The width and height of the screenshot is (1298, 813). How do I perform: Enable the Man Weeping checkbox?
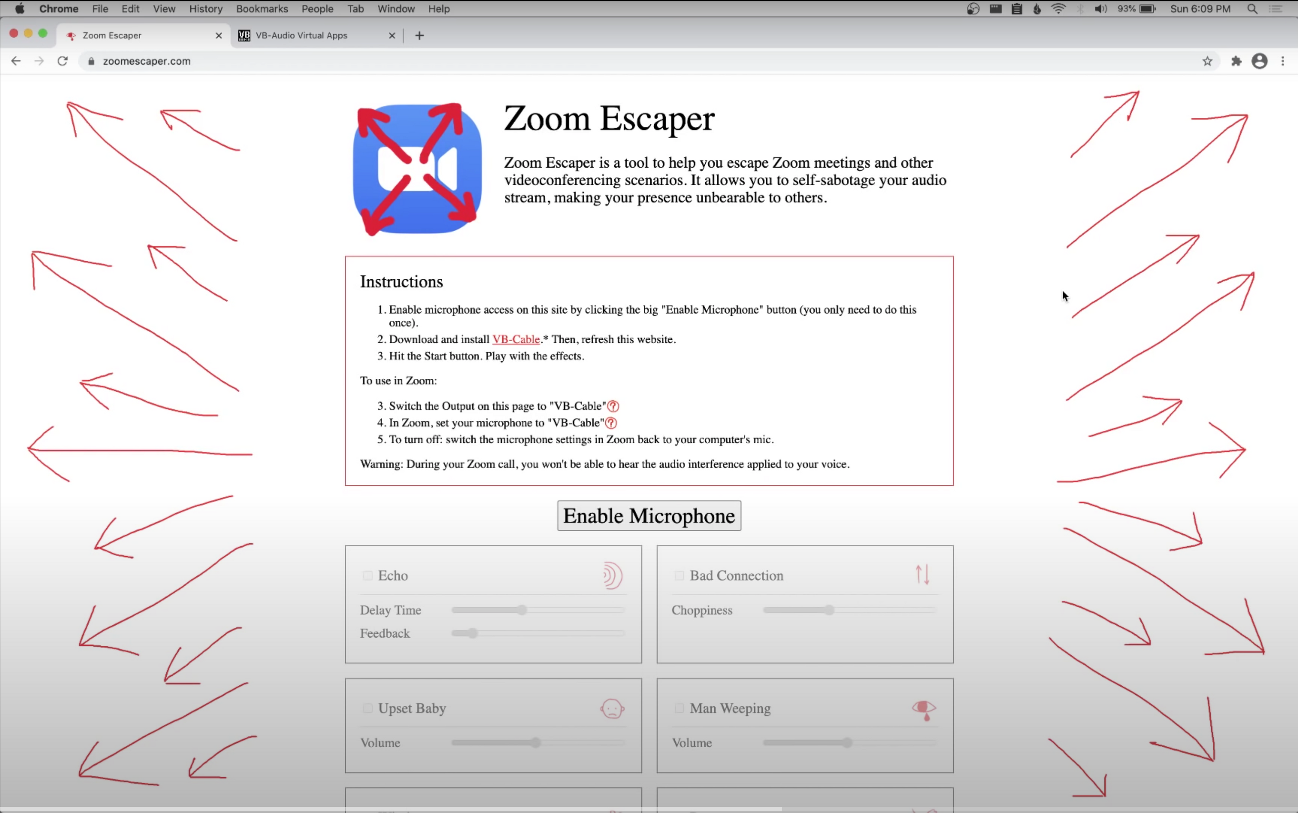(679, 708)
